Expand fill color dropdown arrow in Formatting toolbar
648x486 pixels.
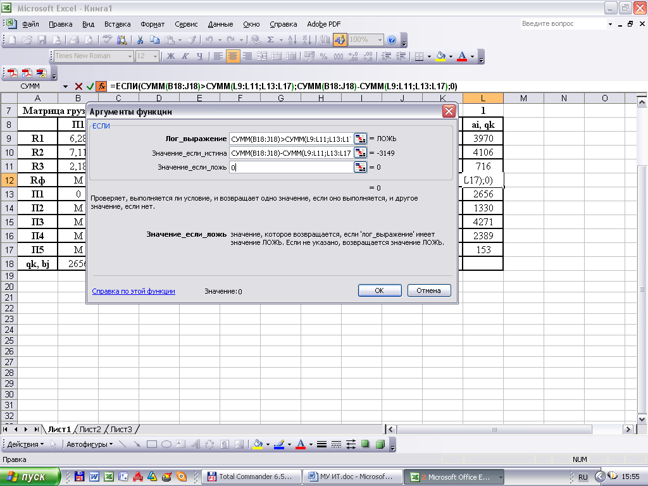point(451,56)
